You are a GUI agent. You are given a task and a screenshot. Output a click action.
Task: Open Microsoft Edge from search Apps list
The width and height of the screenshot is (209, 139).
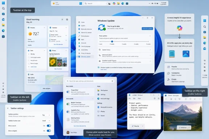pyautogui.click(x=103, y=98)
